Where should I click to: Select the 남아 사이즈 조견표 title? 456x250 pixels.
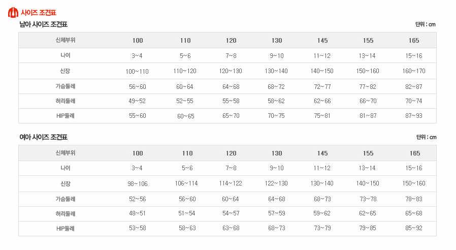(43, 24)
